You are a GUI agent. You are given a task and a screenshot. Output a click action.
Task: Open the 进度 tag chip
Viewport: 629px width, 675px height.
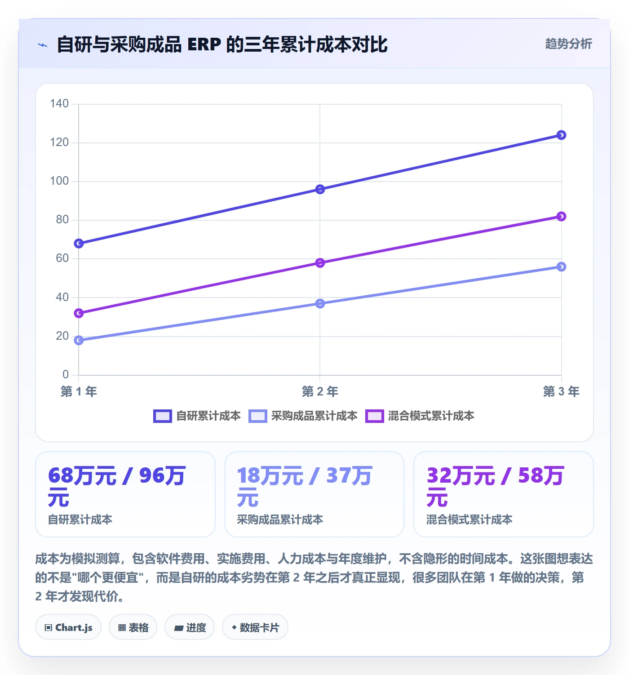190,627
